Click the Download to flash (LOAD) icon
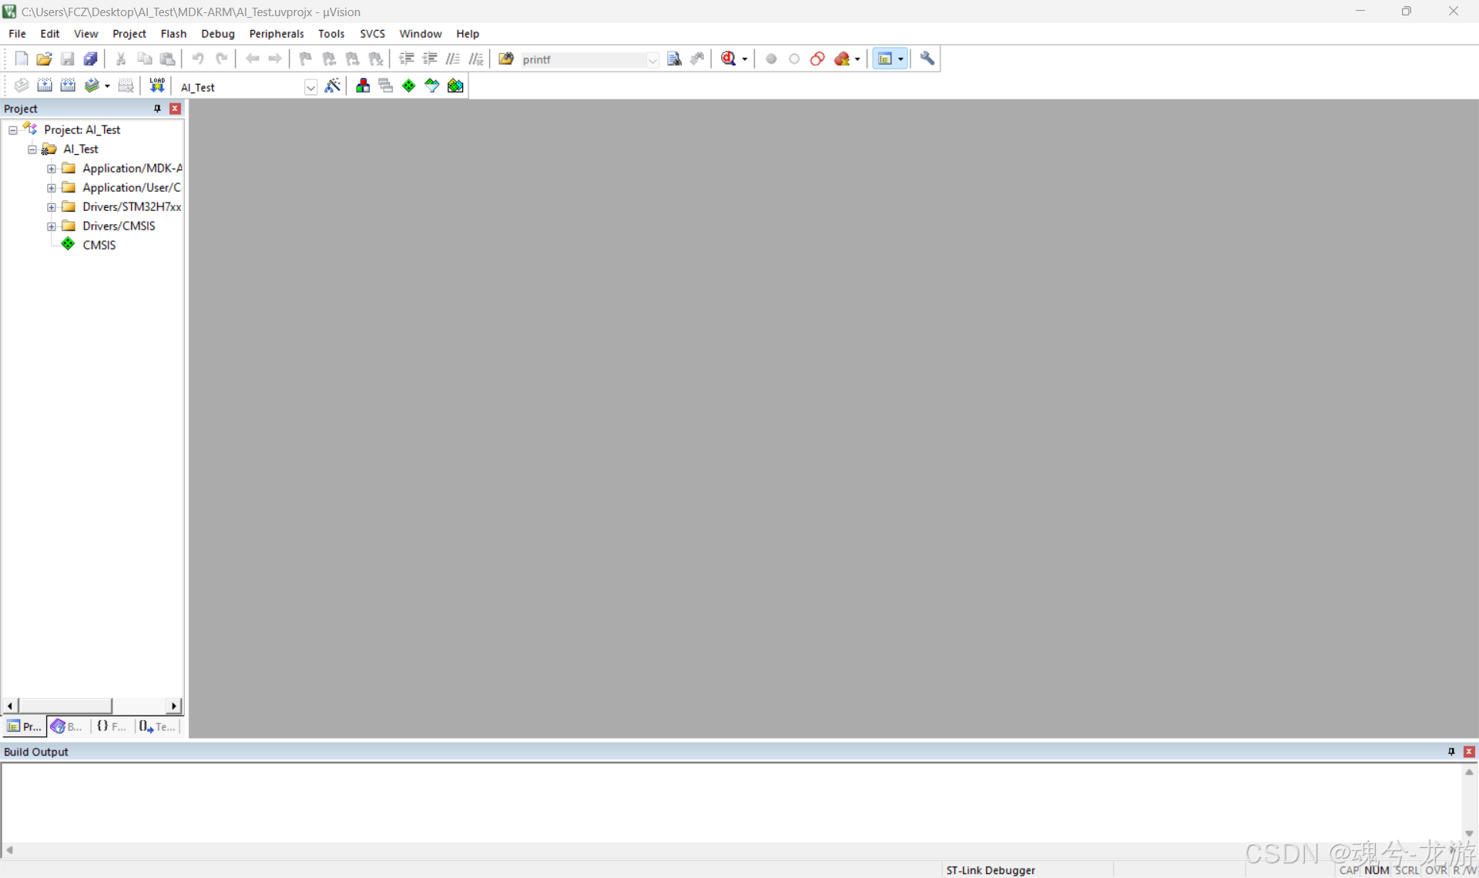This screenshot has height=878, width=1479. [157, 85]
